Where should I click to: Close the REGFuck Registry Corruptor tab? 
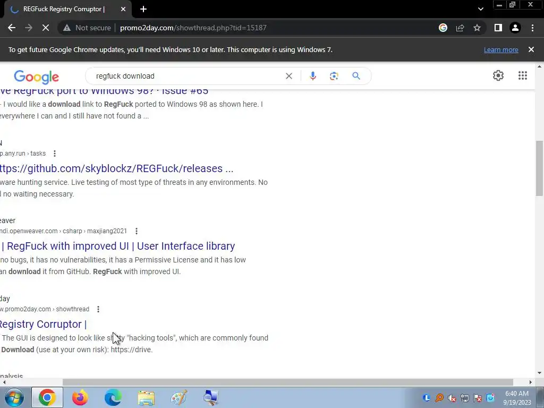[x=123, y=9]
